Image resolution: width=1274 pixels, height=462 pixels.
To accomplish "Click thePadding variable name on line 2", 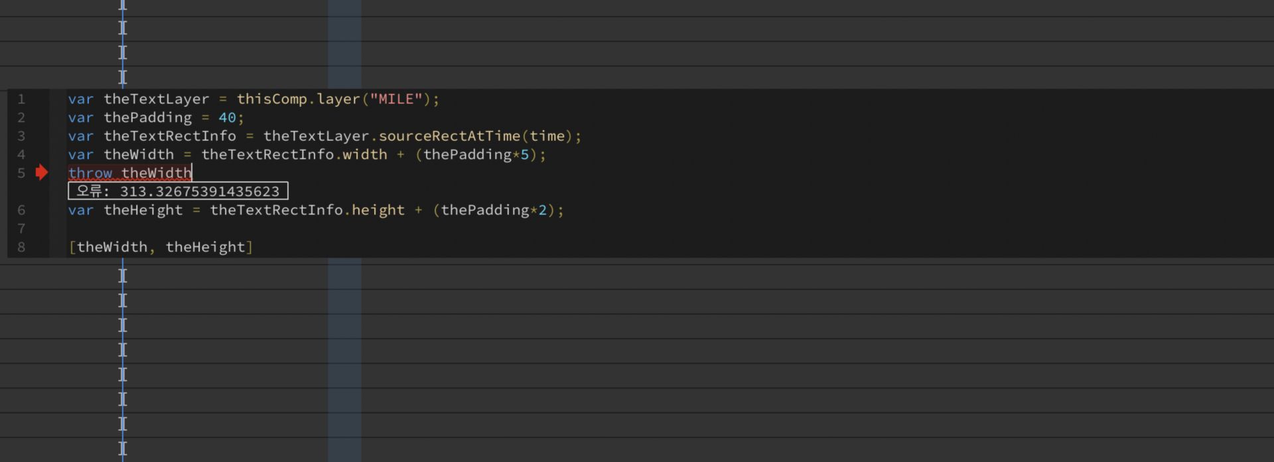I will point(147,117).
